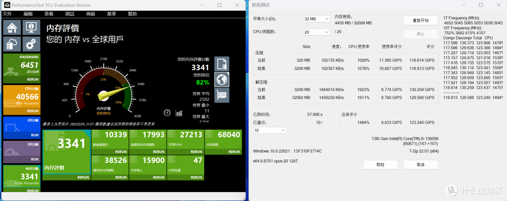This screenshot has width=507, height=201.
Task: Open the purple 3D score tile
Action: click(22, 152)
